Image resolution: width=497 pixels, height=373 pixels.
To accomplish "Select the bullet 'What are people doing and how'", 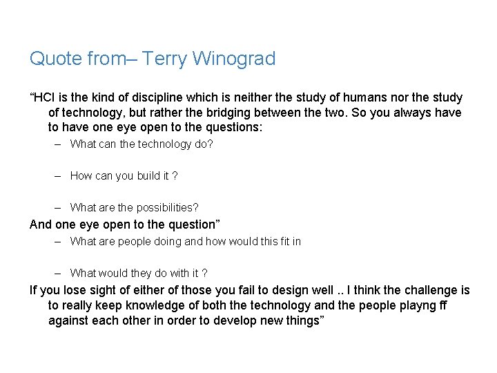I will click(x=185, y=242).
